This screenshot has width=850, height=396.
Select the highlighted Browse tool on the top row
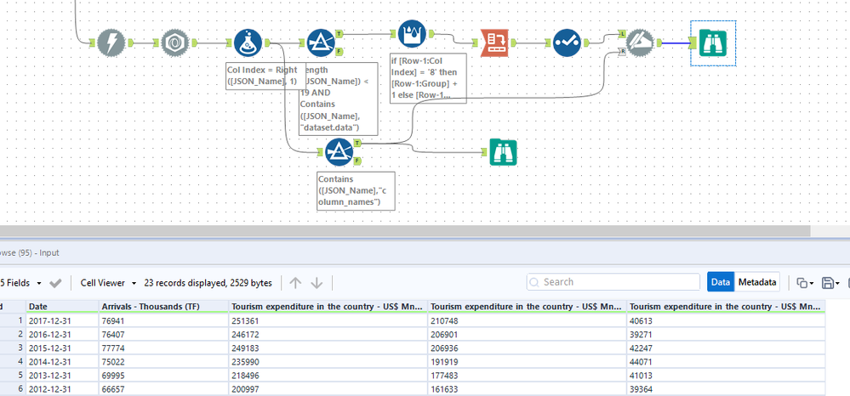tap(713, 42)
